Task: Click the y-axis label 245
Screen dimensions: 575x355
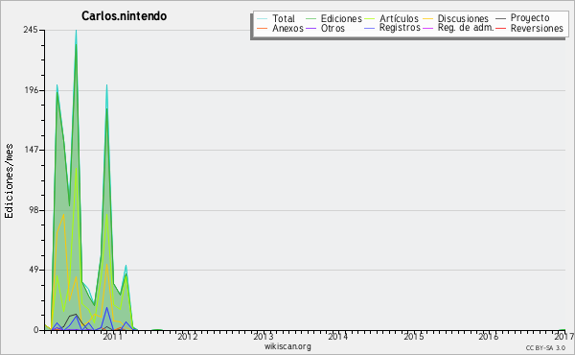Action: (31, 30)
